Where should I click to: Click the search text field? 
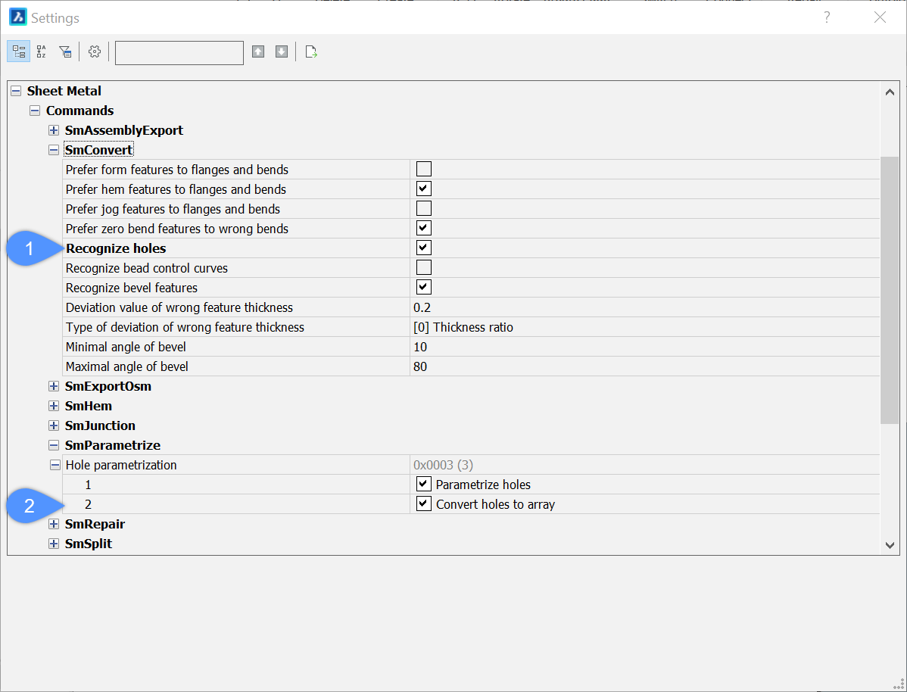tap(179, 52)
